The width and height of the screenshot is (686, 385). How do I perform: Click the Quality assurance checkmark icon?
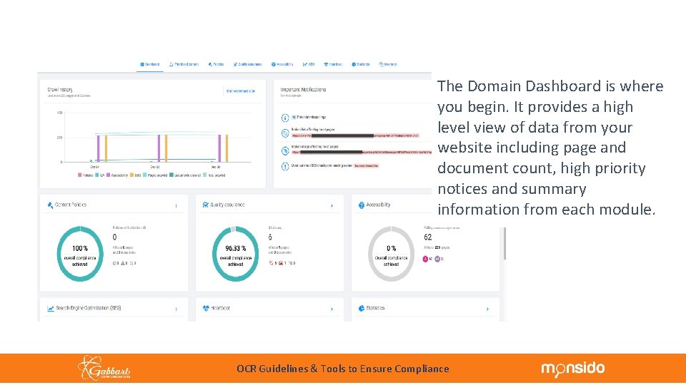(x=206, y=205)
